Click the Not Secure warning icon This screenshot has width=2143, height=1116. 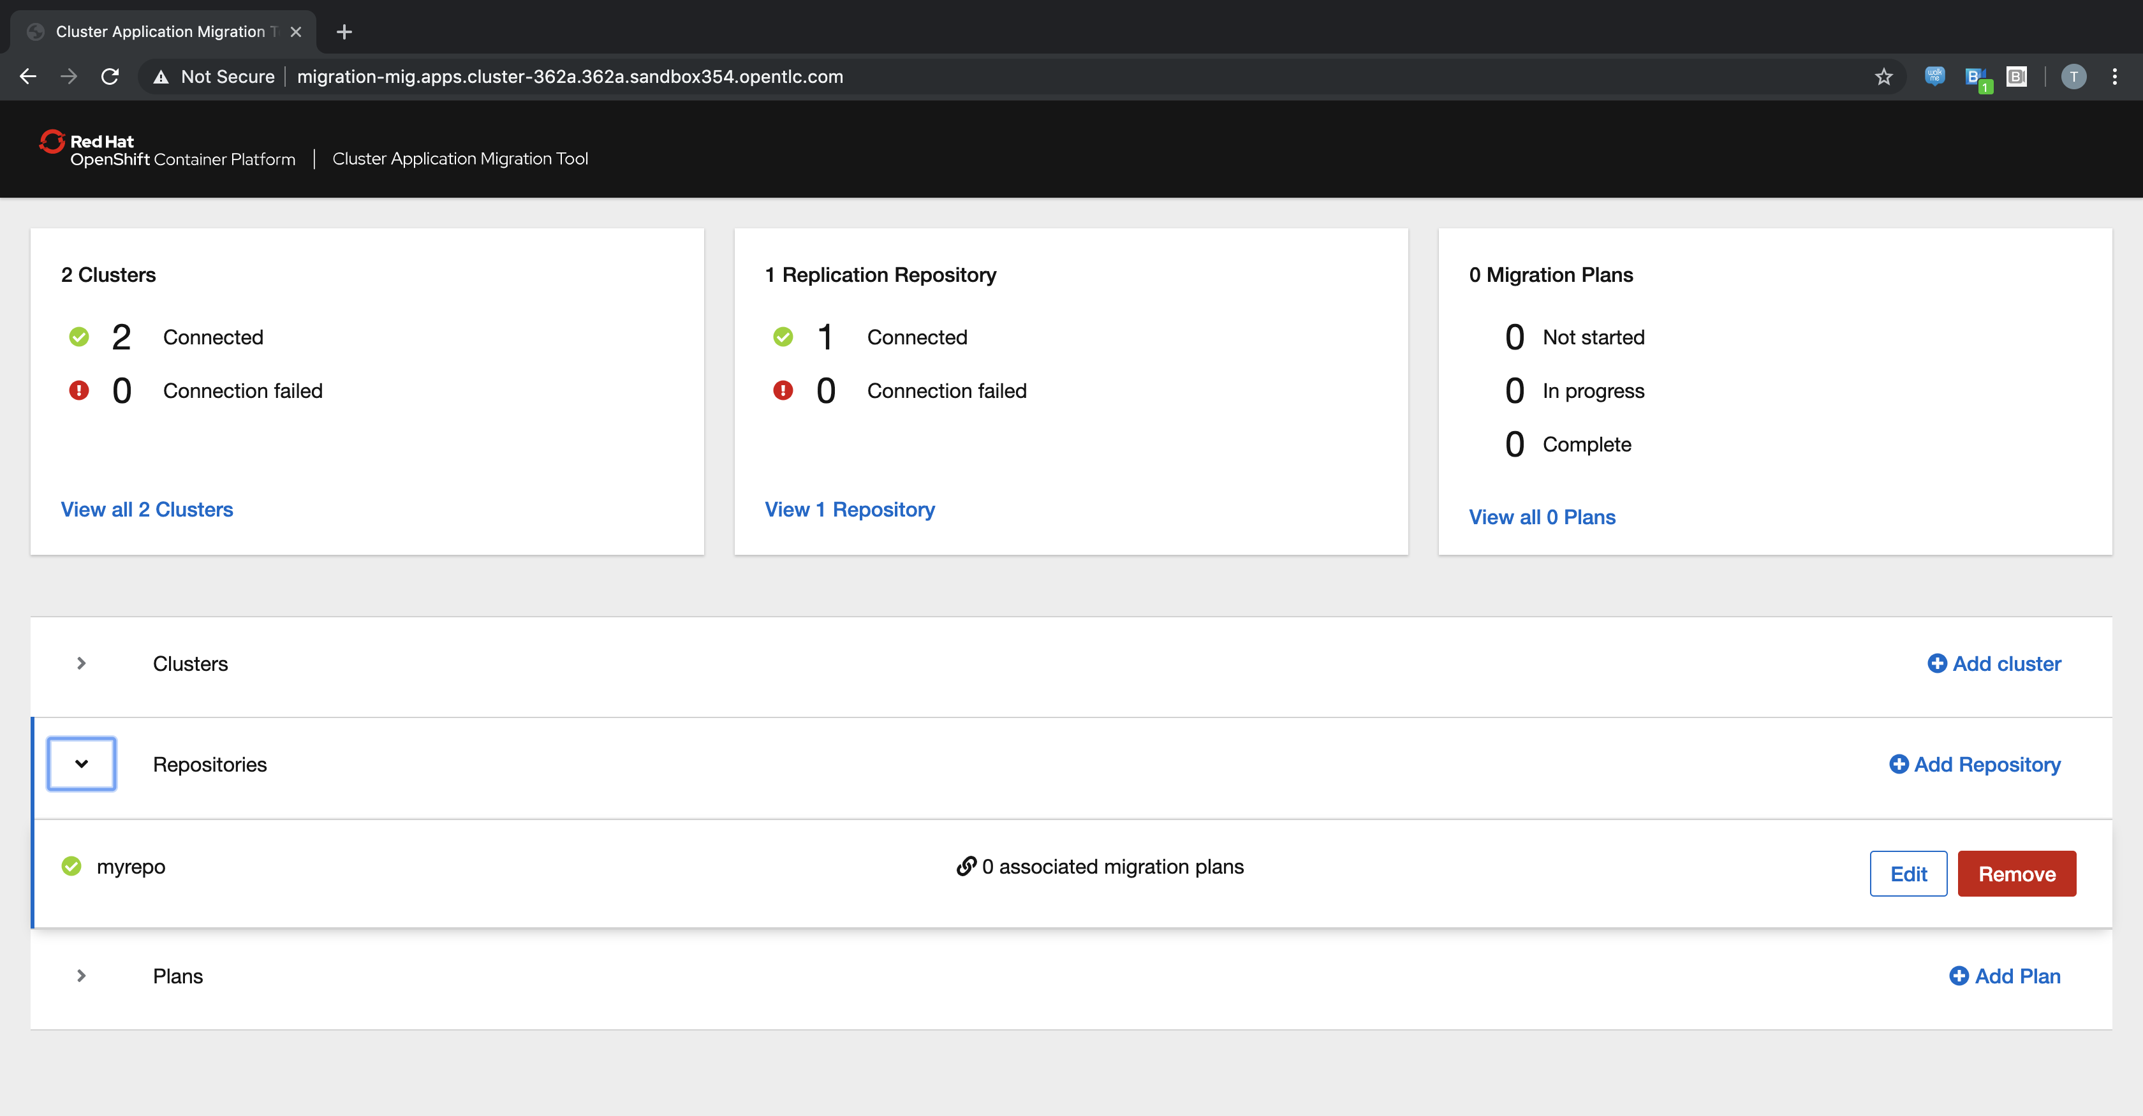coord(161,77)
